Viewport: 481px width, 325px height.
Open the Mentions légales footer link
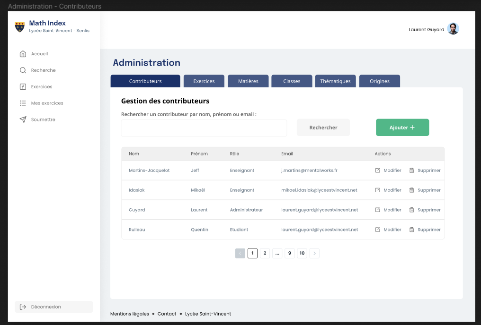point(129,314)
